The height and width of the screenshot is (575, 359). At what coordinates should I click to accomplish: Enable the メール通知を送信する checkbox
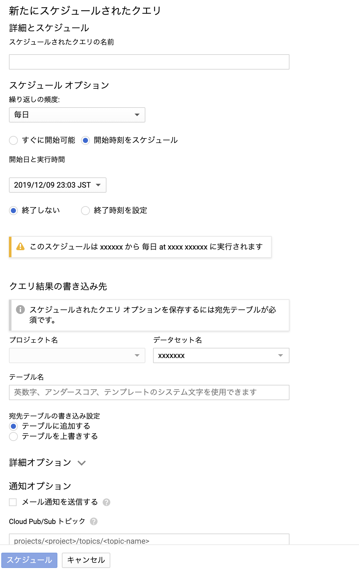13,502
